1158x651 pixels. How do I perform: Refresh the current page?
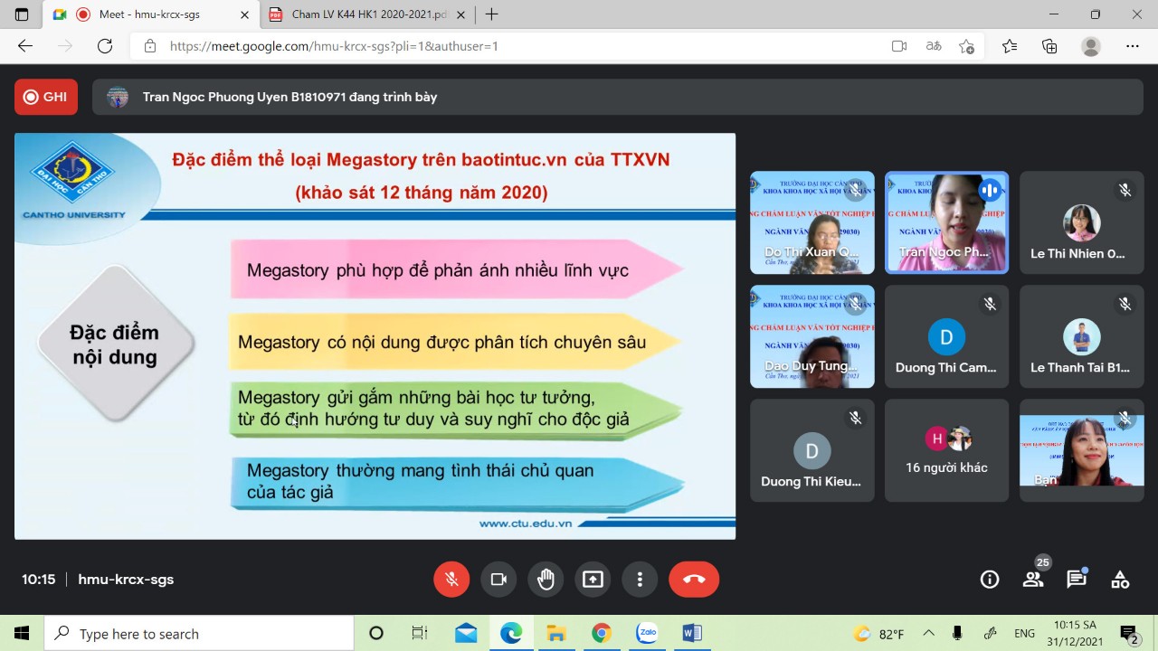tap(105, 46)
